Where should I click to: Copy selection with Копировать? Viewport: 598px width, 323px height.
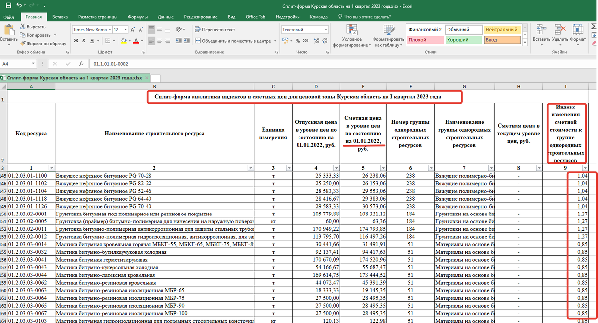(36, 35)
